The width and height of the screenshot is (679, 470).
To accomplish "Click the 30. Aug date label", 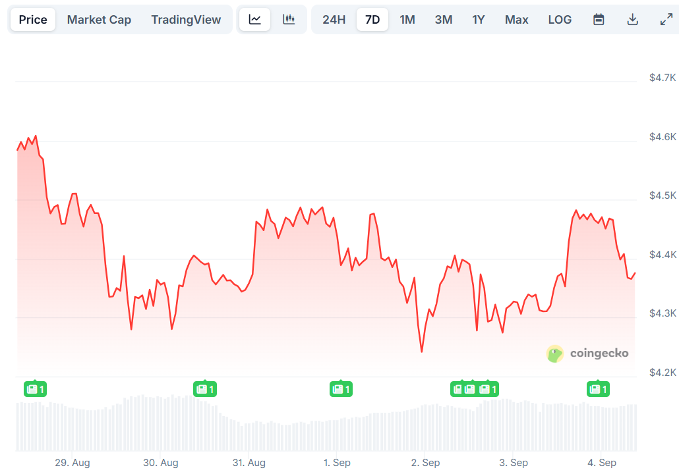I will click(x=161, y=462).
